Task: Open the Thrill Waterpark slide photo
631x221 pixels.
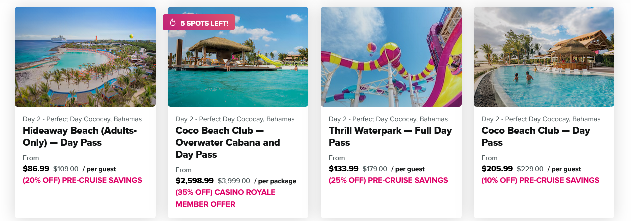Action: click(x=391, y=57)
